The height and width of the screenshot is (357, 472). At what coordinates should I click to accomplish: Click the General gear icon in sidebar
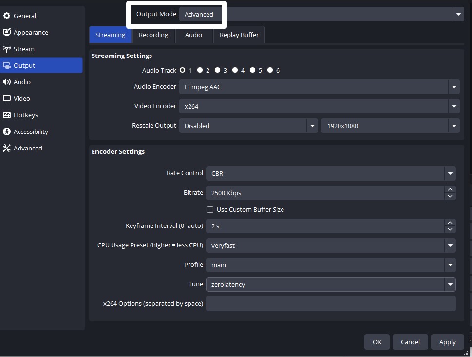click(x=7, y=16)
